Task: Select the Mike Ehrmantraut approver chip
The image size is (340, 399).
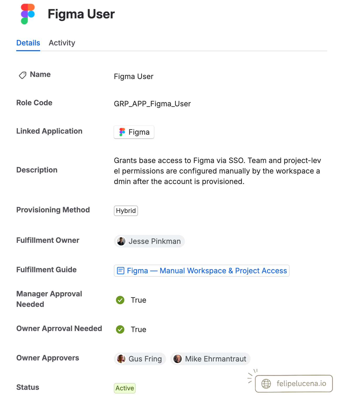Action: [210, 359]
